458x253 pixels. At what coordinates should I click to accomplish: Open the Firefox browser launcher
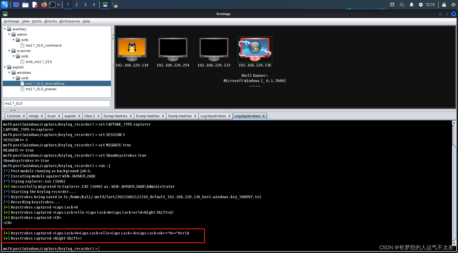44,5
